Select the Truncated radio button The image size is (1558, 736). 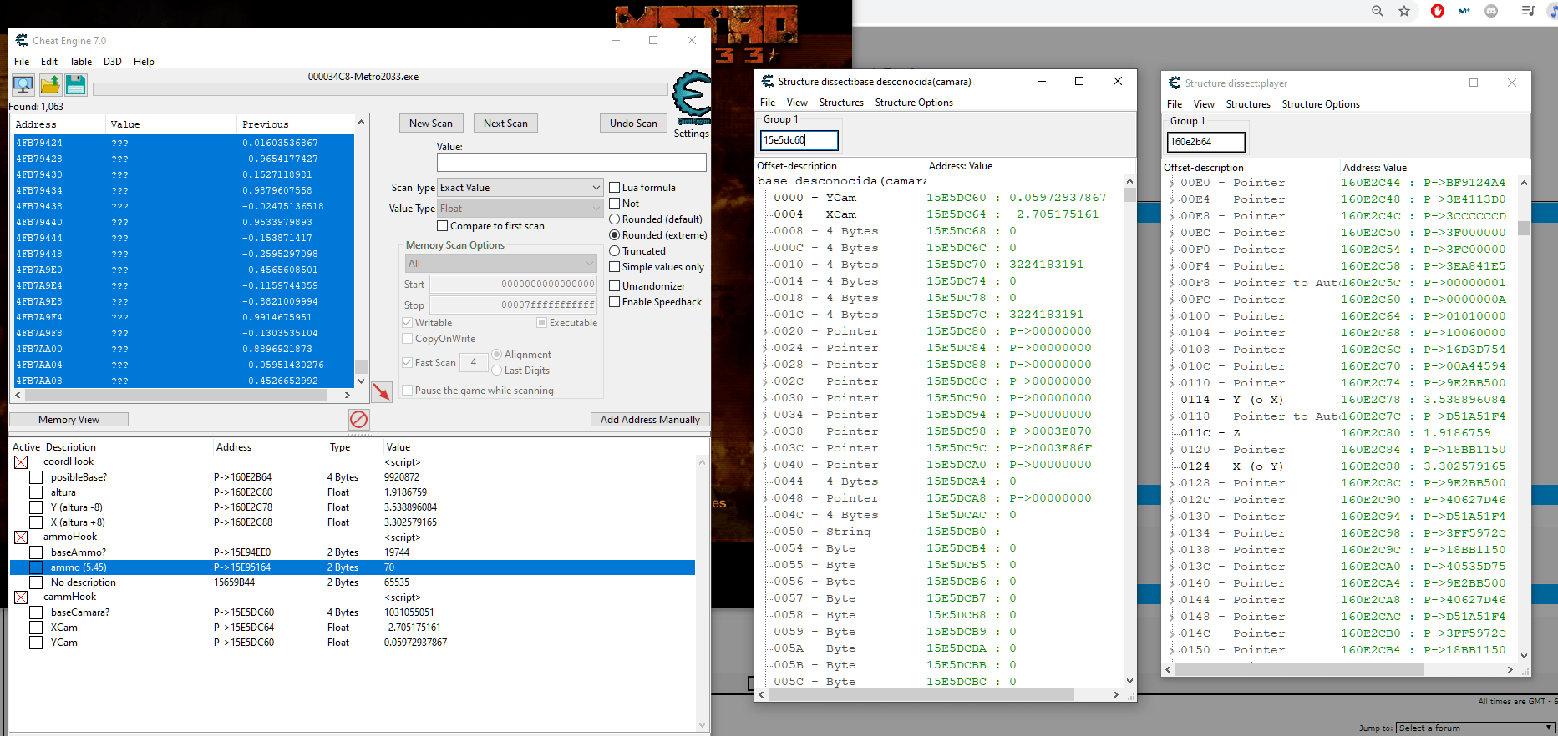pos(615,251)
